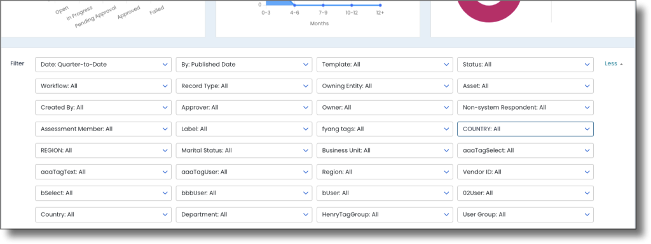Open the aaaTagText: All dropdown
The height and width of the screenshot is (244, 651).
(104, 172)
